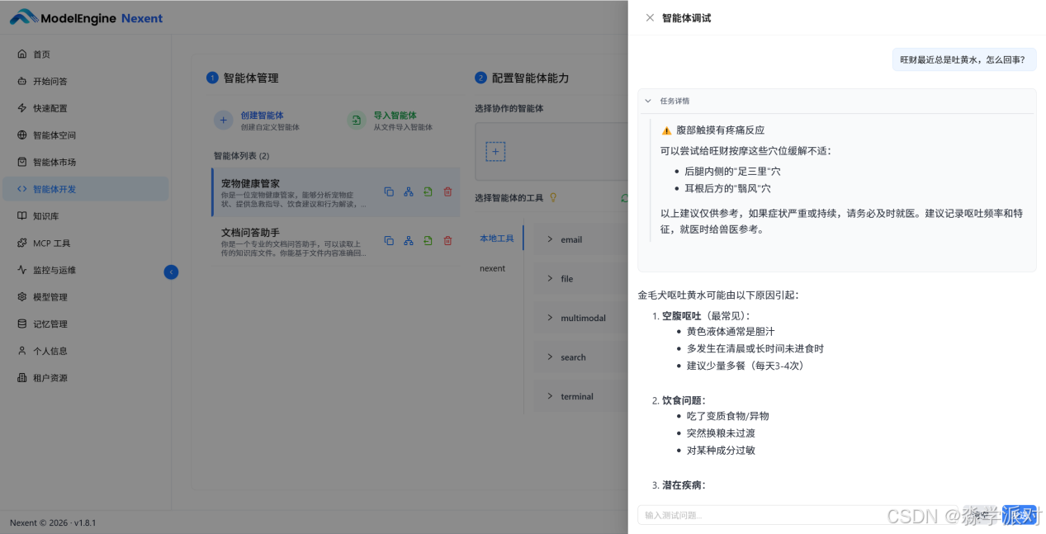1046x534 pixels.
Task: Open the workflow icon on 文档问答助手
Action: pyautogui.click(x=408, y=241)
